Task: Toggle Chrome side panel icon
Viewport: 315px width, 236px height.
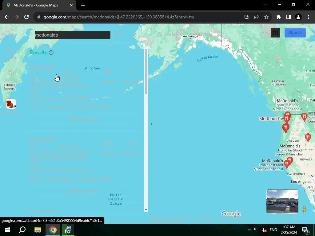Action: click(289, 17)
